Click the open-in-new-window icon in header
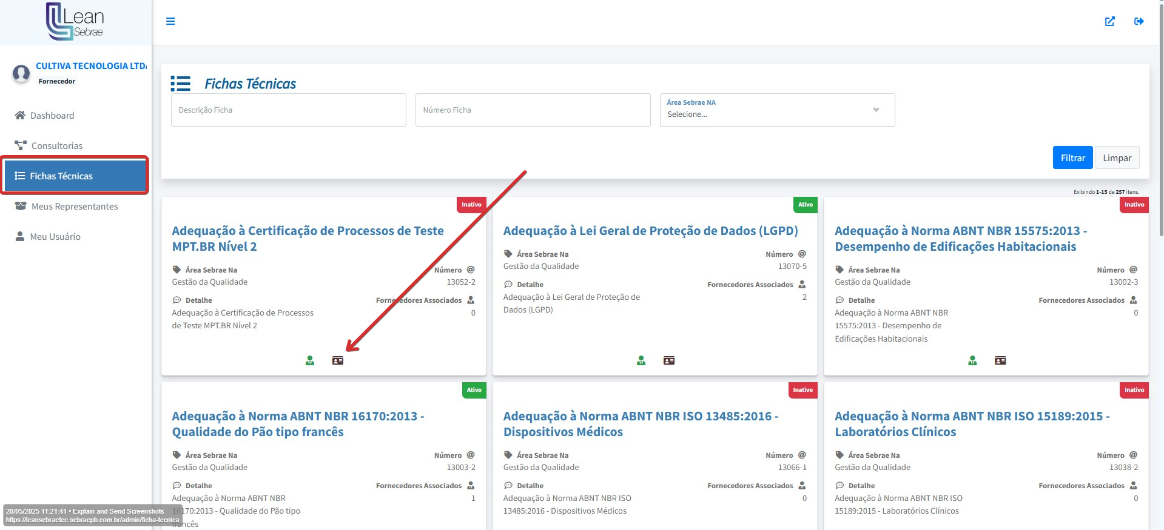Screen dimensions: 1164x530 1109,21
